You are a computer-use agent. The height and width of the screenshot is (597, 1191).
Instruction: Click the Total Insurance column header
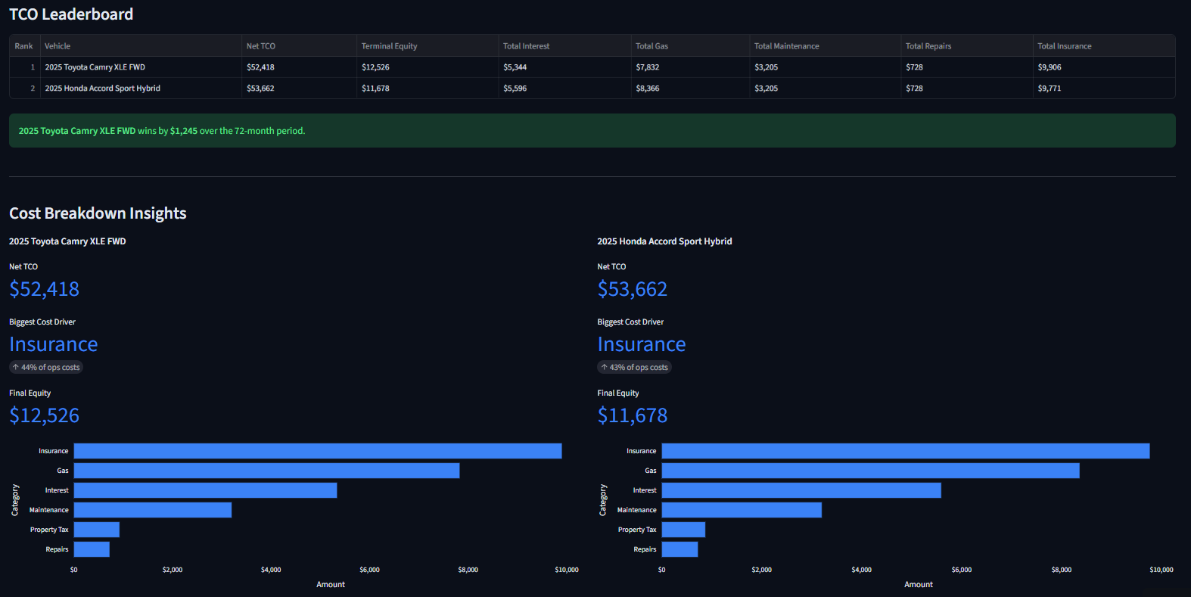tap(1104, 46)
